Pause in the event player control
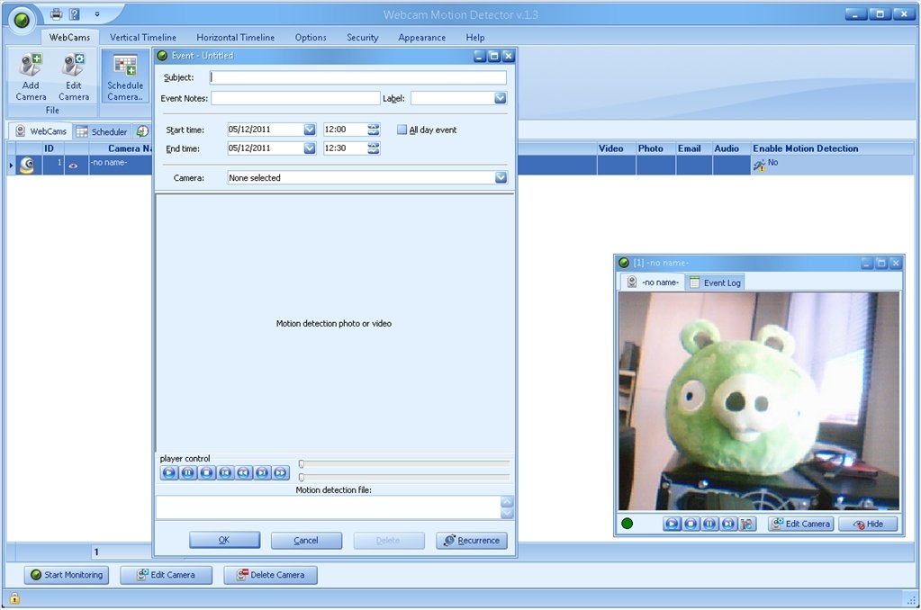 188,472
